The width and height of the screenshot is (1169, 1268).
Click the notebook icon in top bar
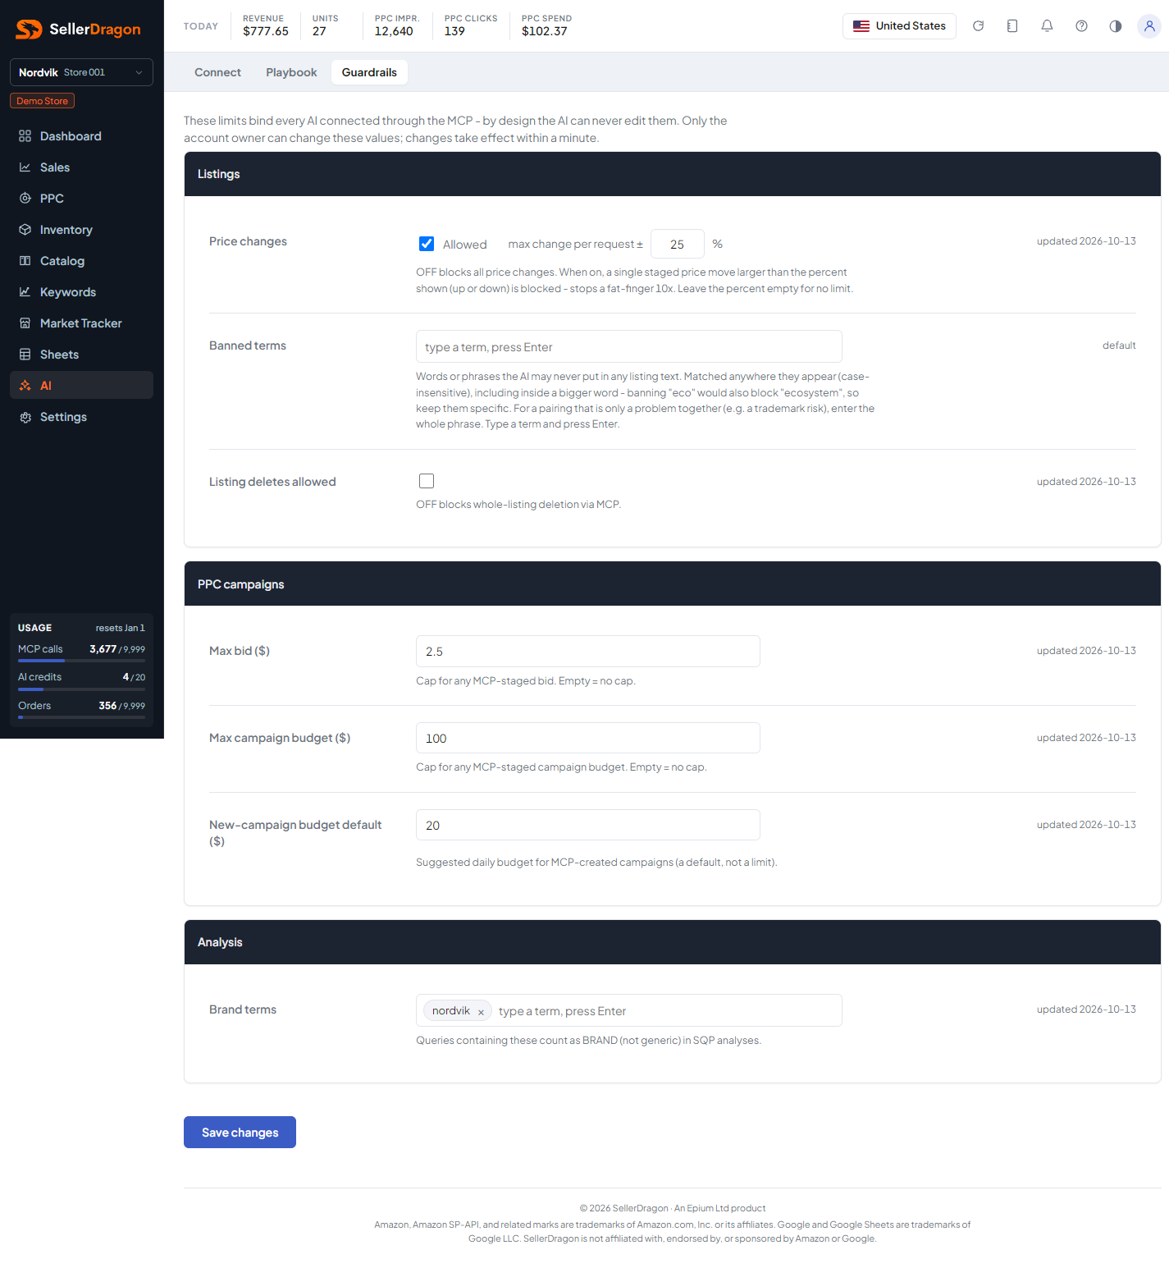point(1012,26)
